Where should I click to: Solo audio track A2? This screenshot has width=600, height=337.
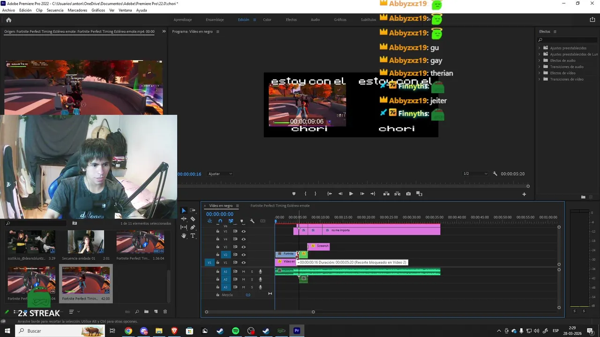tap(252, 279)
